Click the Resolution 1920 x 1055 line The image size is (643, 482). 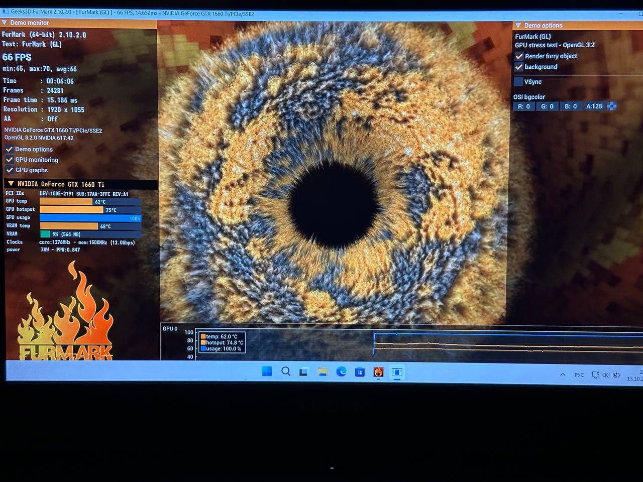[x=44, y=109]
